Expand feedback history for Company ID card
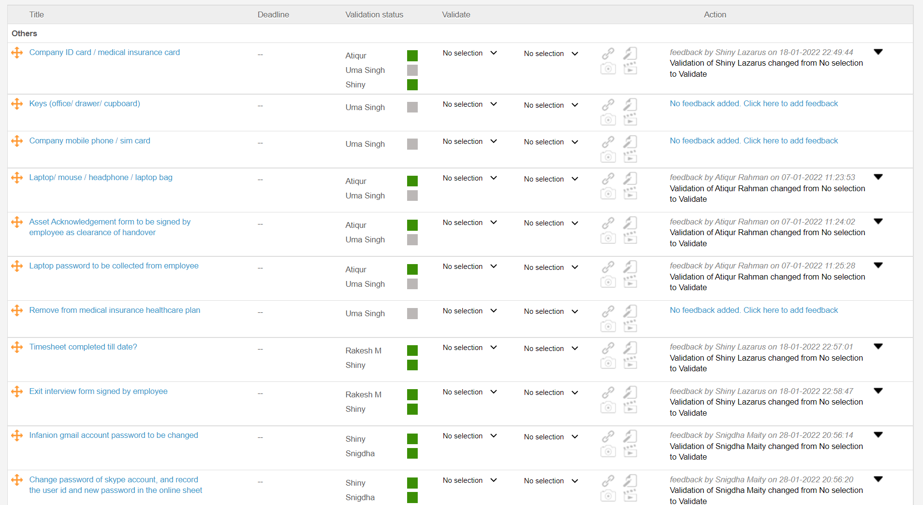This screenshot has width=923, height=505. click(x=878, y=52)
